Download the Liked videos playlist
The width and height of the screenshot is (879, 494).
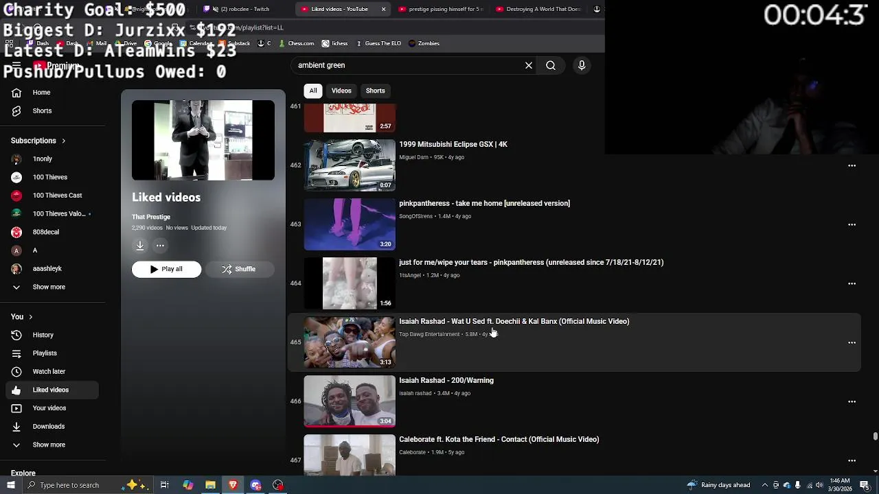(x=140, y=246)
